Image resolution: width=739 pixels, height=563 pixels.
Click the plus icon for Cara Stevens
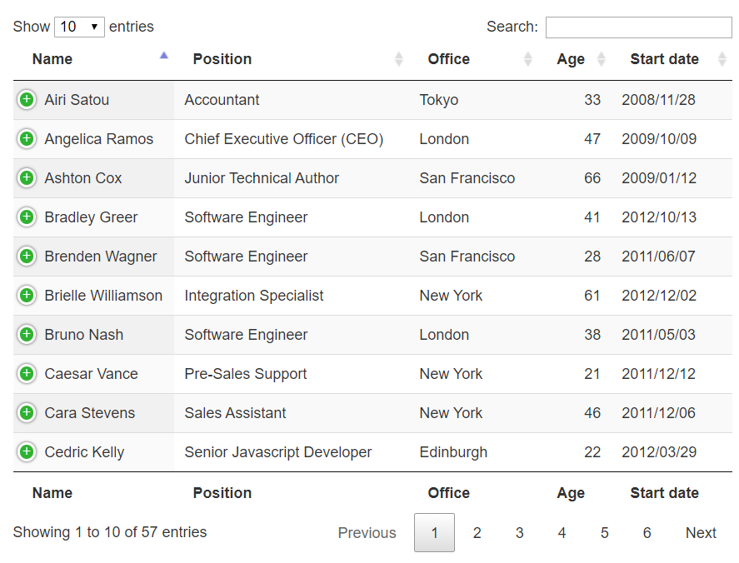point(27,413)
